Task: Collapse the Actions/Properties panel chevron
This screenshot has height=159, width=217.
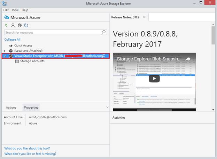Action: 107,107
